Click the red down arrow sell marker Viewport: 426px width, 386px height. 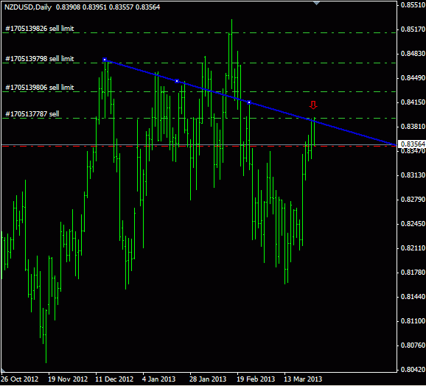(x=313, y=105)
